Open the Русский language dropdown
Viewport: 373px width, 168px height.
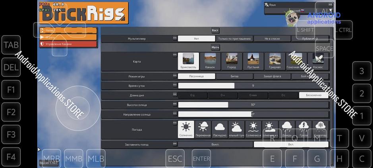click(299, 11)
